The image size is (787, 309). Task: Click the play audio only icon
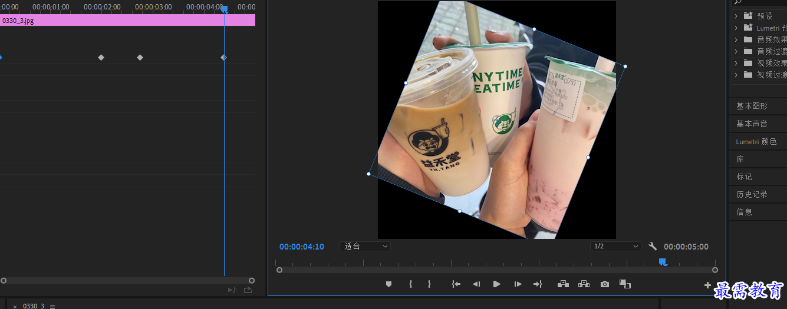point(232,290)
